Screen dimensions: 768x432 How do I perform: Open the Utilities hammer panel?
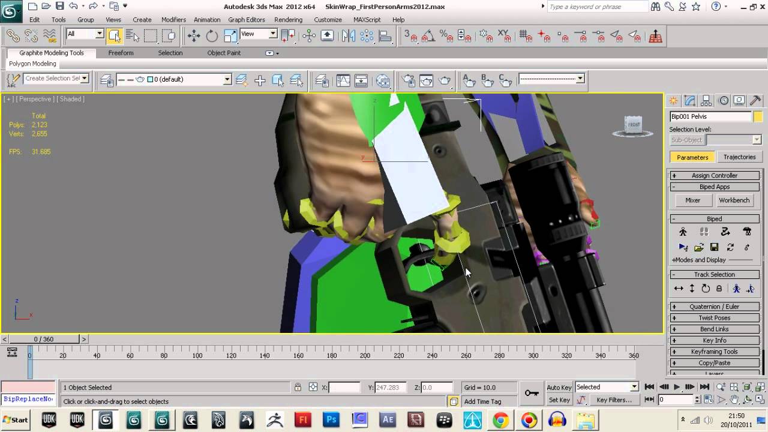755,101
